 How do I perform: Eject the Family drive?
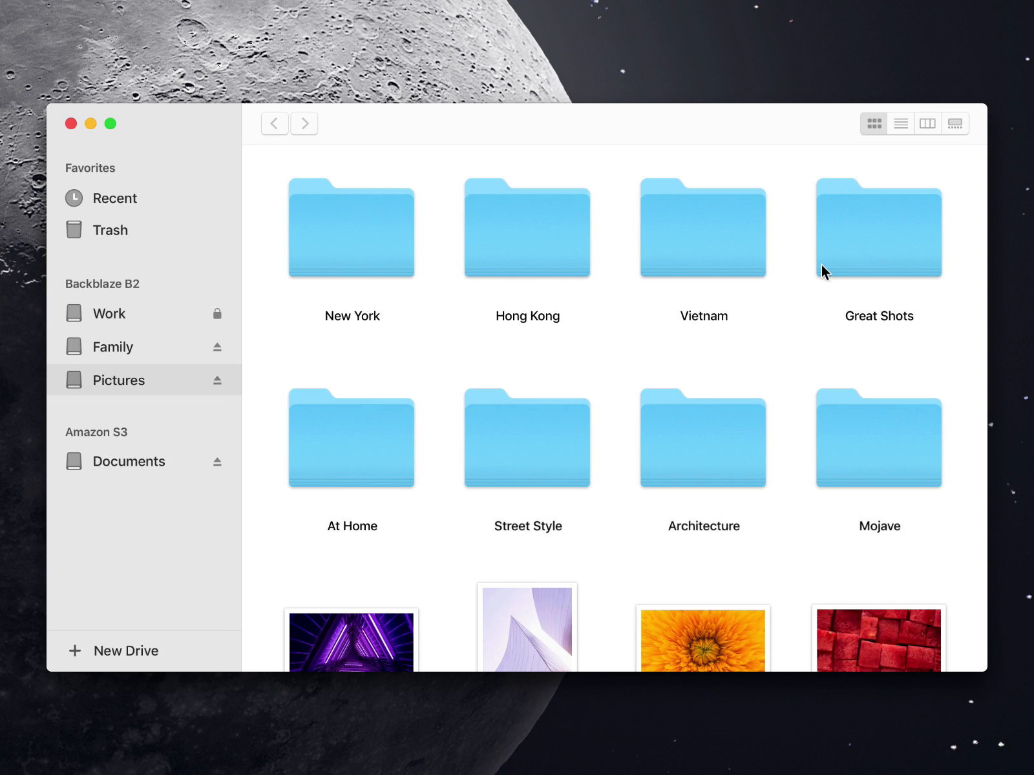point(217,347)
